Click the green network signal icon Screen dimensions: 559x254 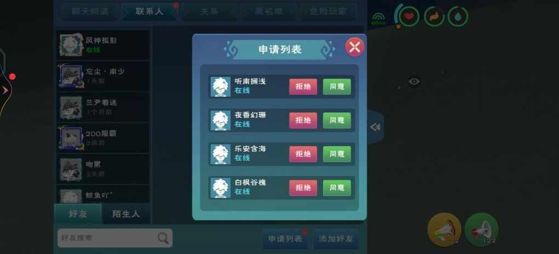[x=378, y=19]
